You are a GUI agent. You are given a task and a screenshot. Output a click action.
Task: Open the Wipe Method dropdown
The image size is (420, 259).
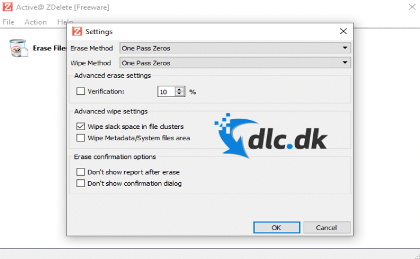click(235, 62)
